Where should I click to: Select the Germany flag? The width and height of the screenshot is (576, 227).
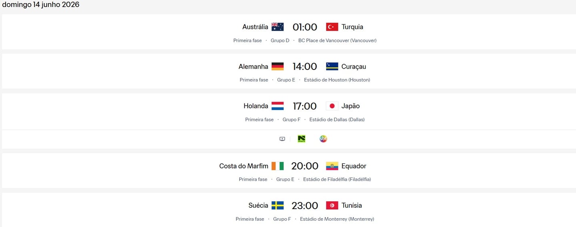click(278, 66)
